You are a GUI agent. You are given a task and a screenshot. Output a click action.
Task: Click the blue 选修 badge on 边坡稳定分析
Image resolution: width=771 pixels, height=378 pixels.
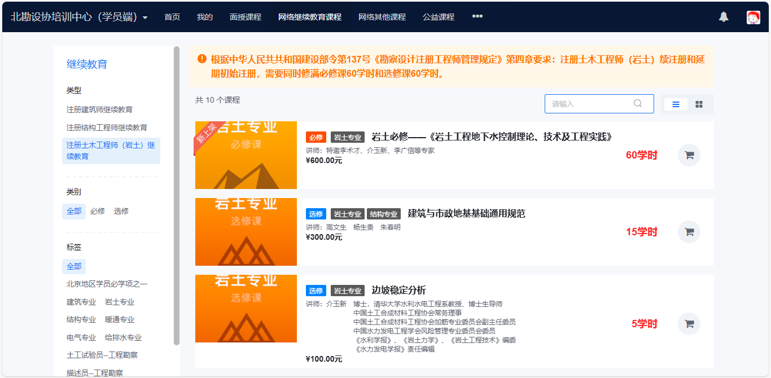316,291
